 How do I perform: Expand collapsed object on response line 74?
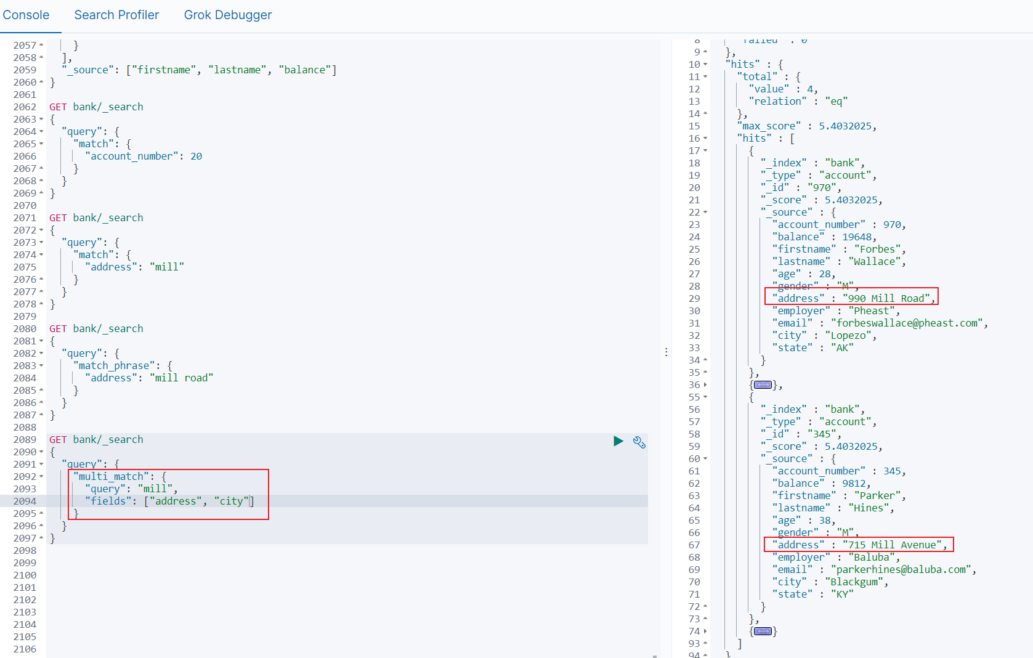[763, 632]
